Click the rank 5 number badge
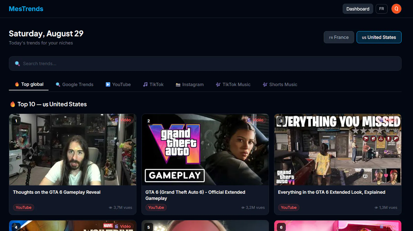This screenshot has height=231, width=413. (149, 227)
